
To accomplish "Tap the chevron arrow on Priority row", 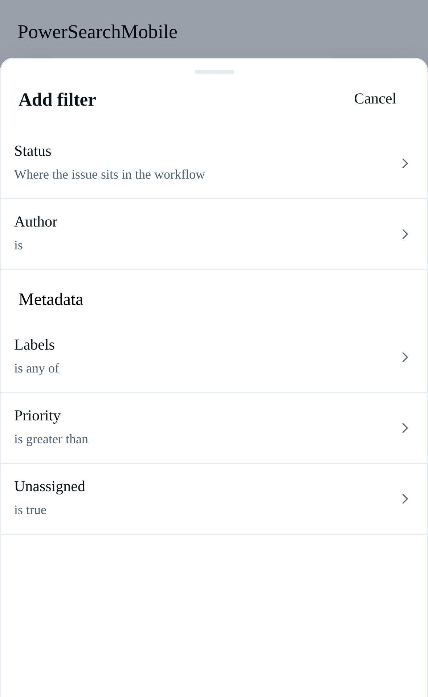I will pos(405,428).
